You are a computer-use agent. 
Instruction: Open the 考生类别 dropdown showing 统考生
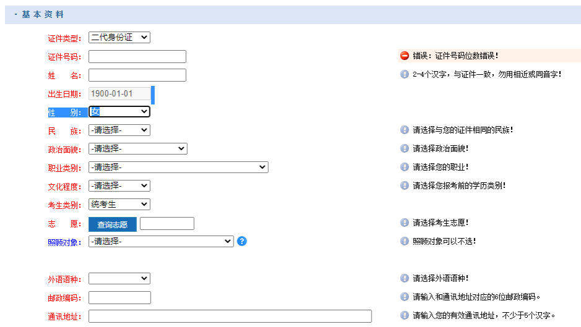(119, 205)
